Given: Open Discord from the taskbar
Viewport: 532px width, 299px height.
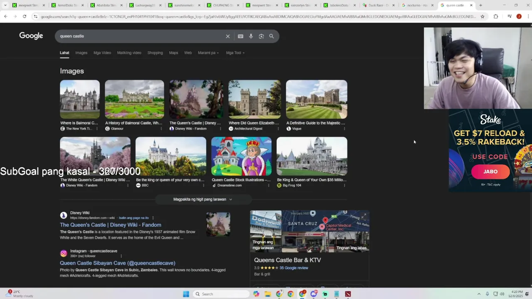Looking at the screenshot, I should click(x=313, y=294).
